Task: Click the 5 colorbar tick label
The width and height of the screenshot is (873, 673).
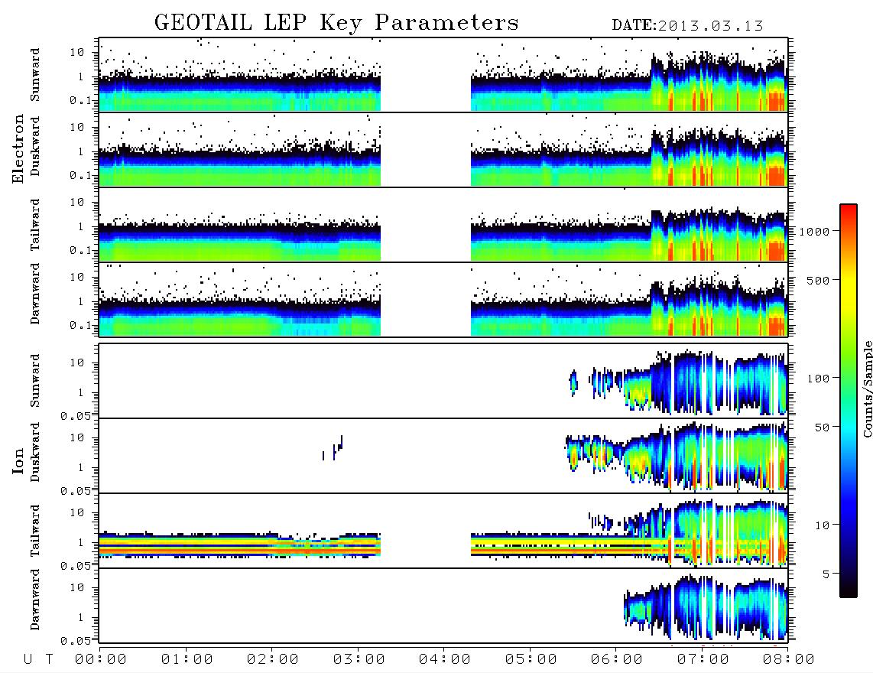Action: coord(826,574)
